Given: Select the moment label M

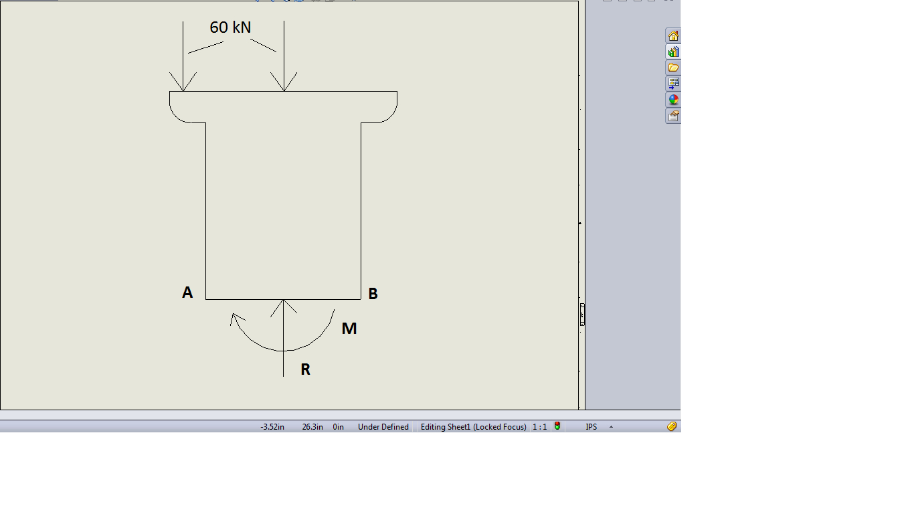Looking at the screenshot, I should point(349,329).
